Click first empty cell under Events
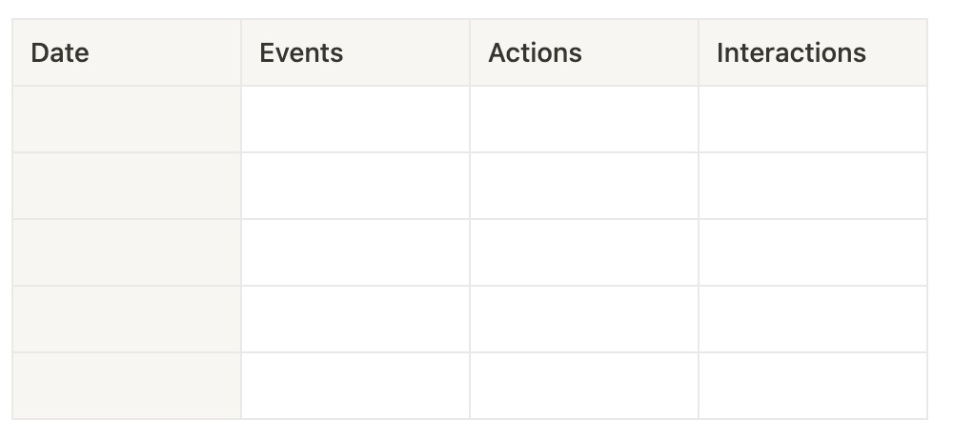Viewport: 953px width, 440px height. [x=355, y=119]
